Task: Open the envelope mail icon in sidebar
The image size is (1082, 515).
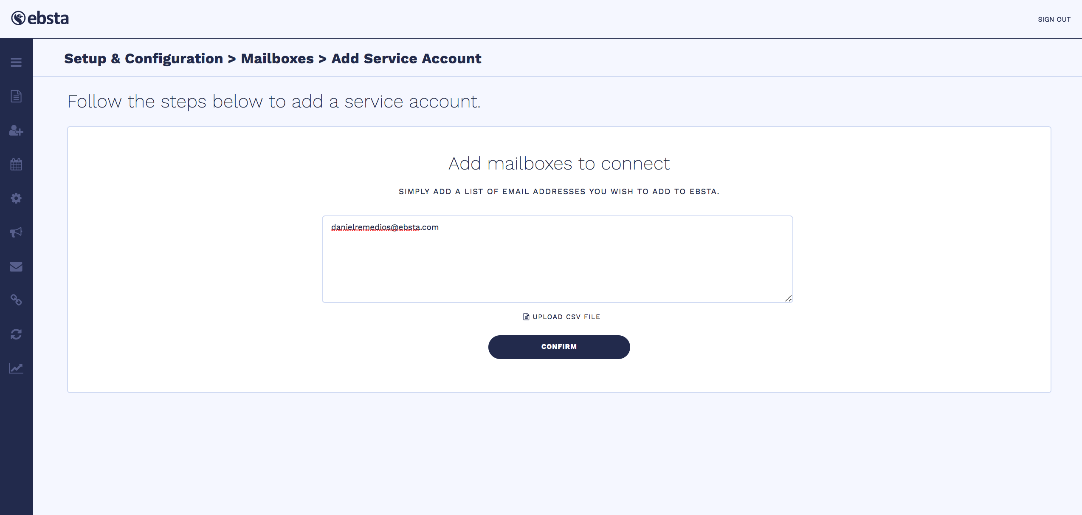Action: (x=16, y=266)
